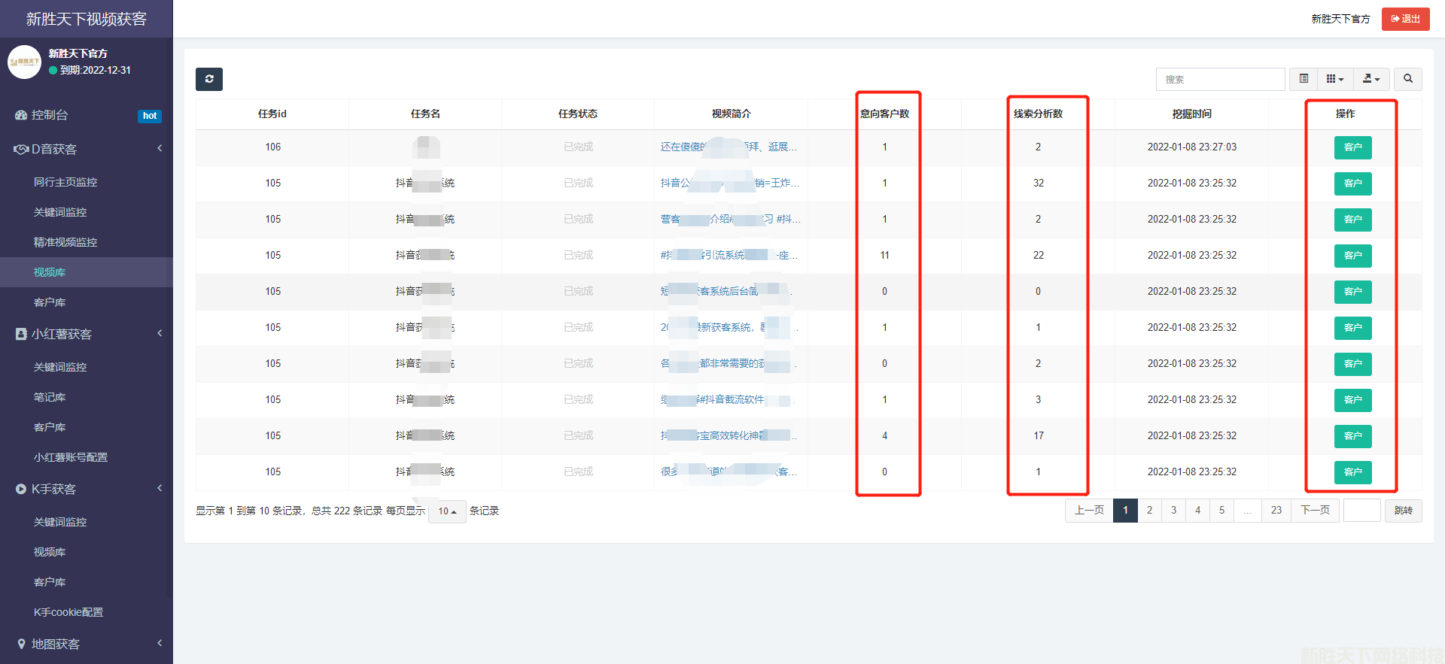Viewport: 1445px width, 664px height.
Task: Open 同行主页监控 in the sidebar
Action: [65, 182]
